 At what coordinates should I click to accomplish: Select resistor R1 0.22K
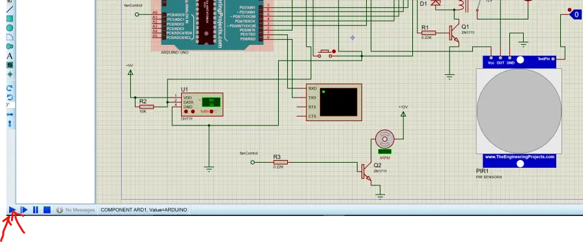429,33
